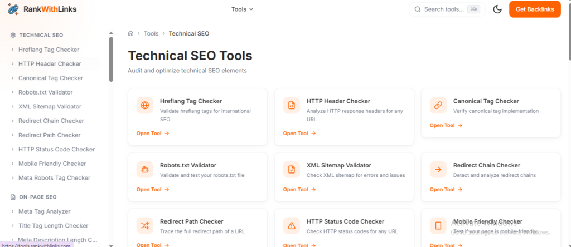Click the Technical SEO gear icon in sidebar
The width and height of the screenshot is (571, 247).
click(13, 35)
